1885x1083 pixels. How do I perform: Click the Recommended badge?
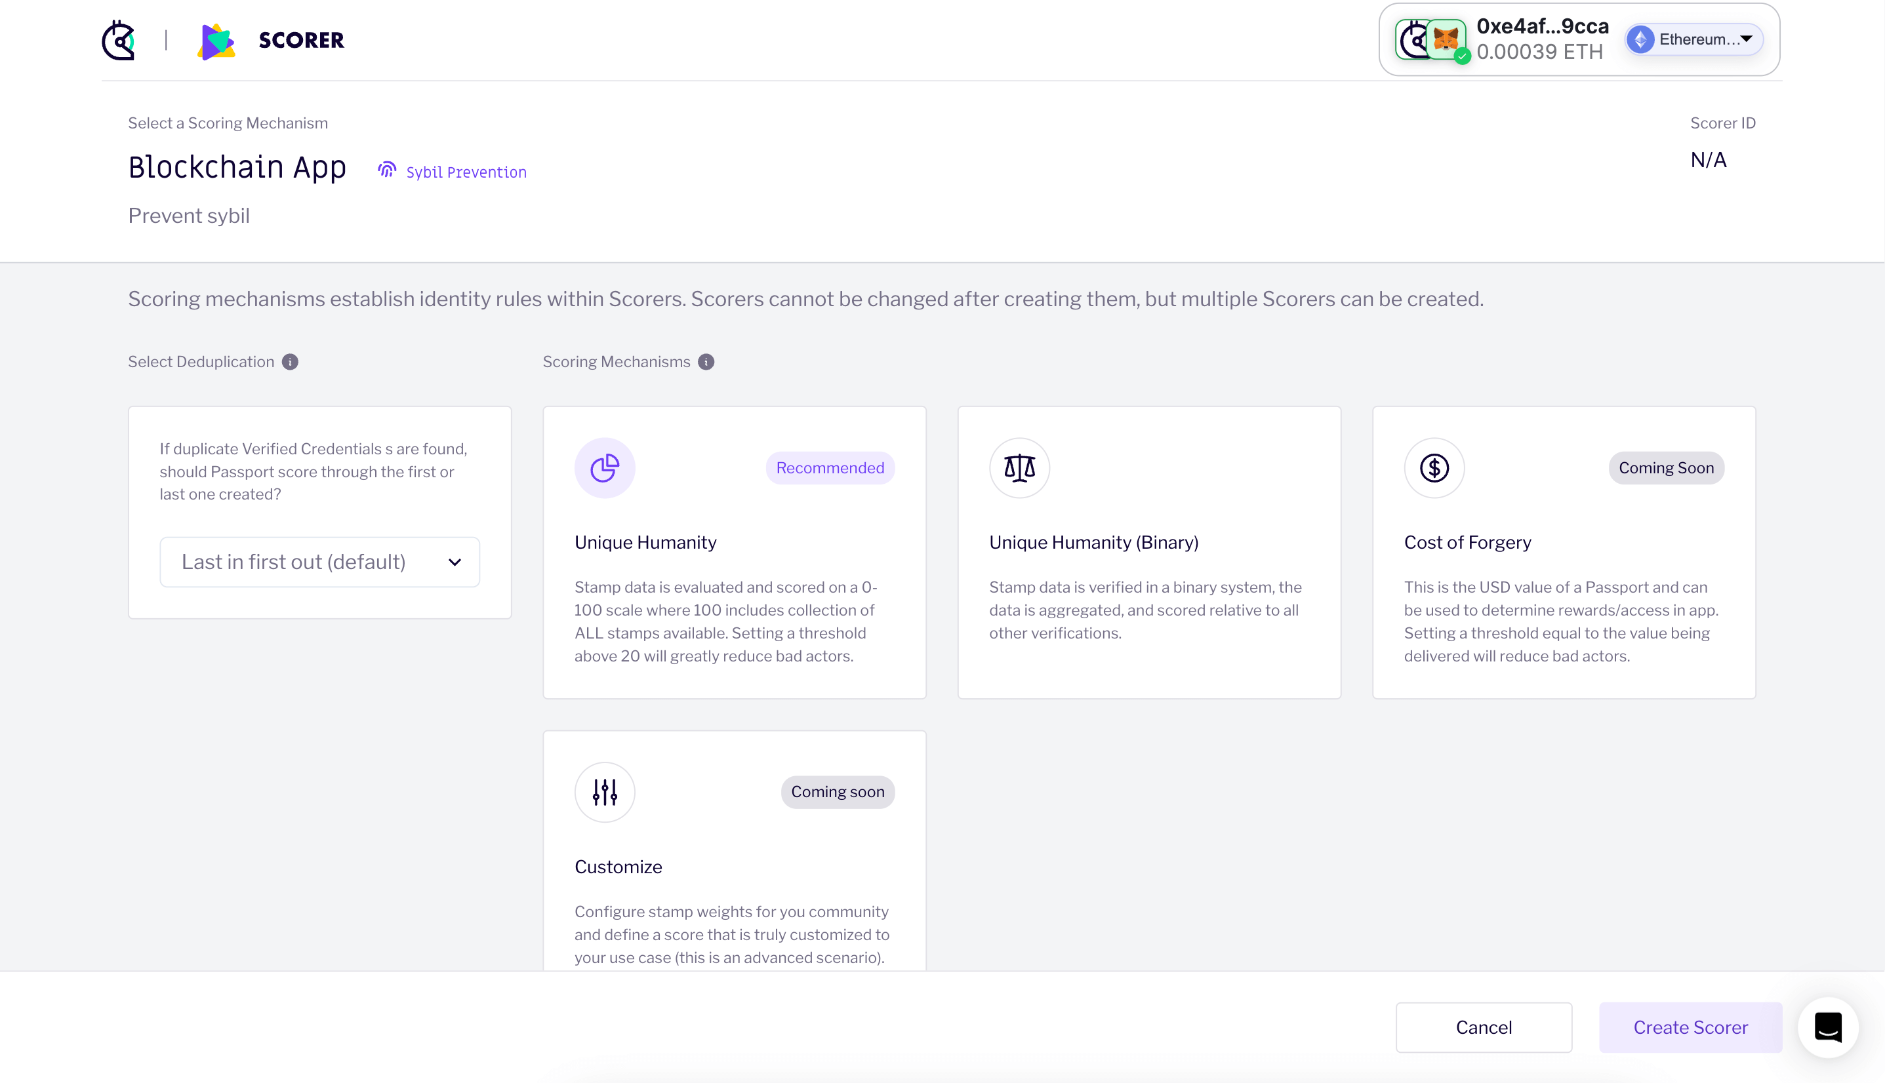(830, 468)
